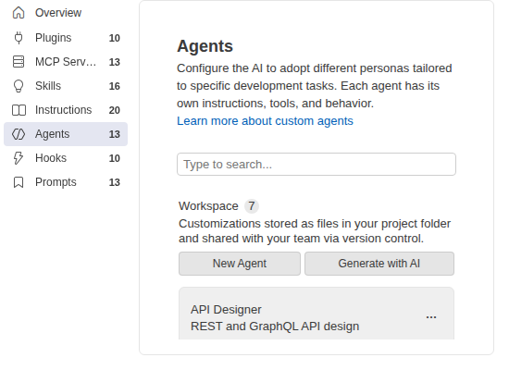Screen dimensions: 509x370
Task: Go to the Overview section
Action: pyautogui.click(x=58, y=13)
